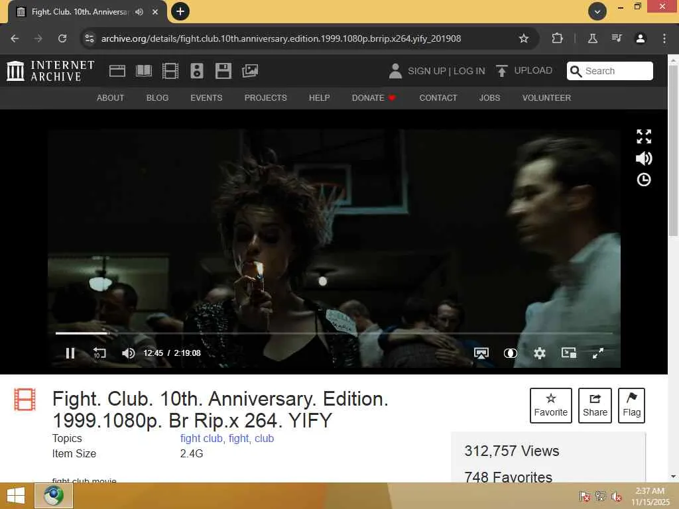679x509 pixels.
Task: Click the clock icon beside the player
Action: click(x=644, y=180)
